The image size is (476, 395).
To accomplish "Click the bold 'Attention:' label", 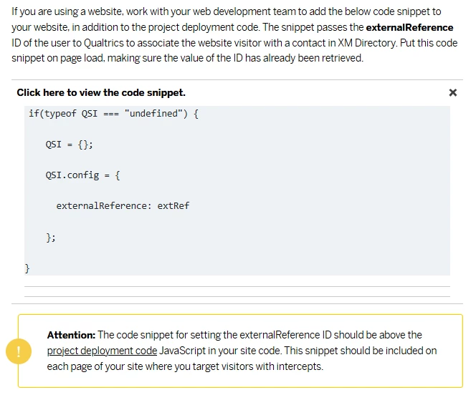I will pyautogui.click(x=72, y=335).
